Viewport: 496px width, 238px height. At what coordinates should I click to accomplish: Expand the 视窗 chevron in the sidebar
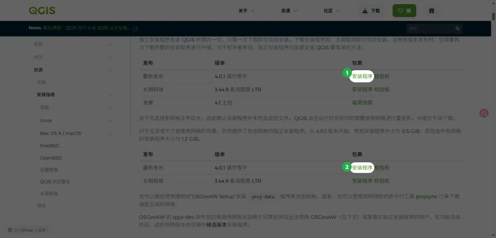tap(110, 108)
